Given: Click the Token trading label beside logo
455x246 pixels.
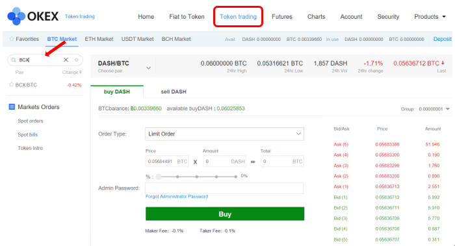Looking at the screenshot, I should pyautogui.click(x=80, y=16).
